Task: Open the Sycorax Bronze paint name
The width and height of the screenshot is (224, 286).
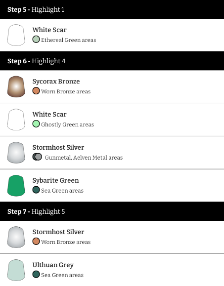Action: (x=56, y=82)
